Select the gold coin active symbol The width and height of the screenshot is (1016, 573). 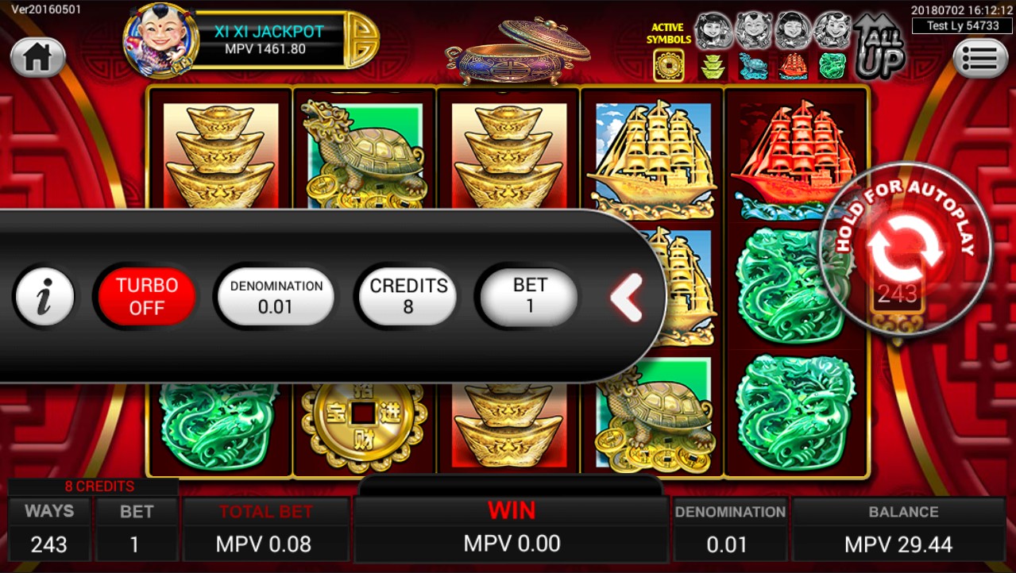coord(669,66)
